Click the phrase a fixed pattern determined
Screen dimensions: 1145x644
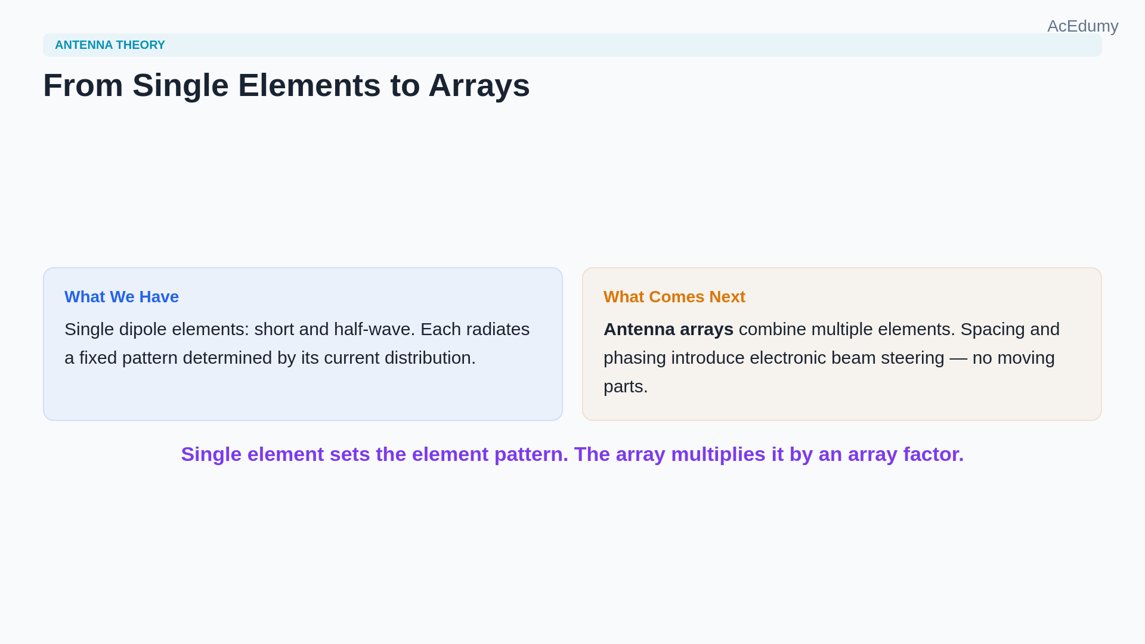[168, 358]
